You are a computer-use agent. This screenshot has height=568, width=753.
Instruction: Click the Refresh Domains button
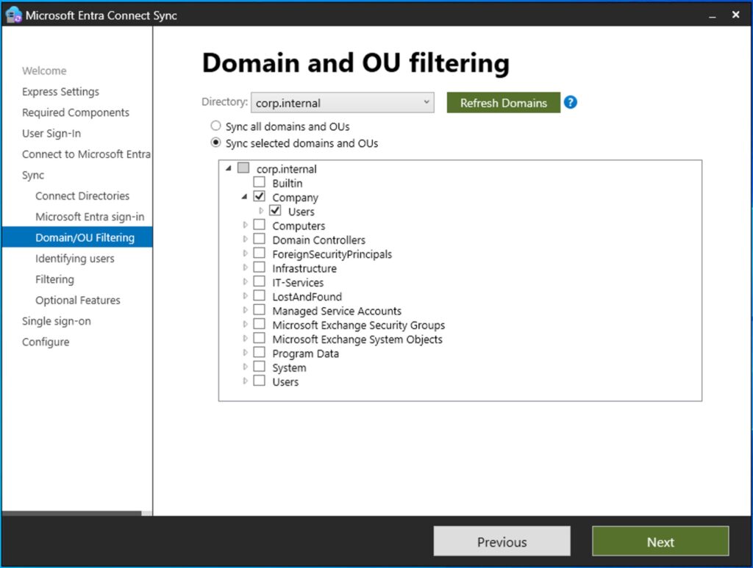click(x=503, y=103)
